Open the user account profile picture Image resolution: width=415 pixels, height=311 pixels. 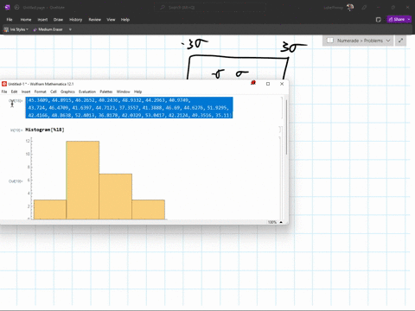tap(350, 8)
